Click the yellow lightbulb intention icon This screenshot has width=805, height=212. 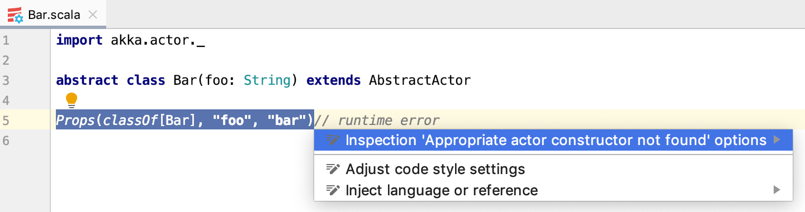(x=72, y=101)
